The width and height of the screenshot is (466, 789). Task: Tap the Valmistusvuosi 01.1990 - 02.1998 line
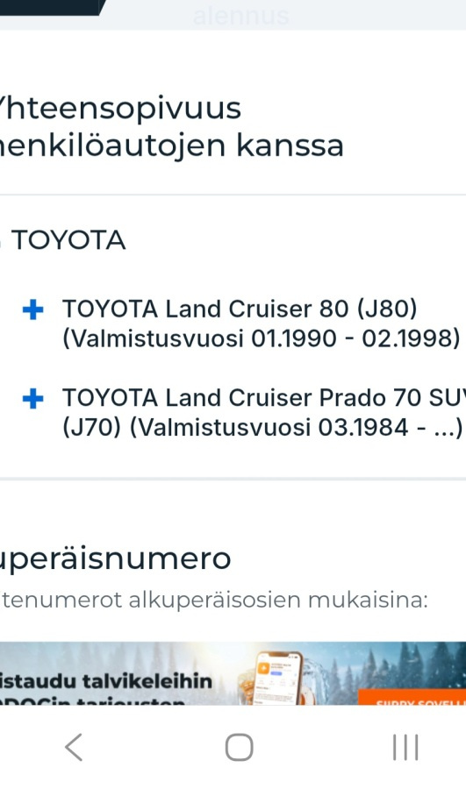point(261,338)
